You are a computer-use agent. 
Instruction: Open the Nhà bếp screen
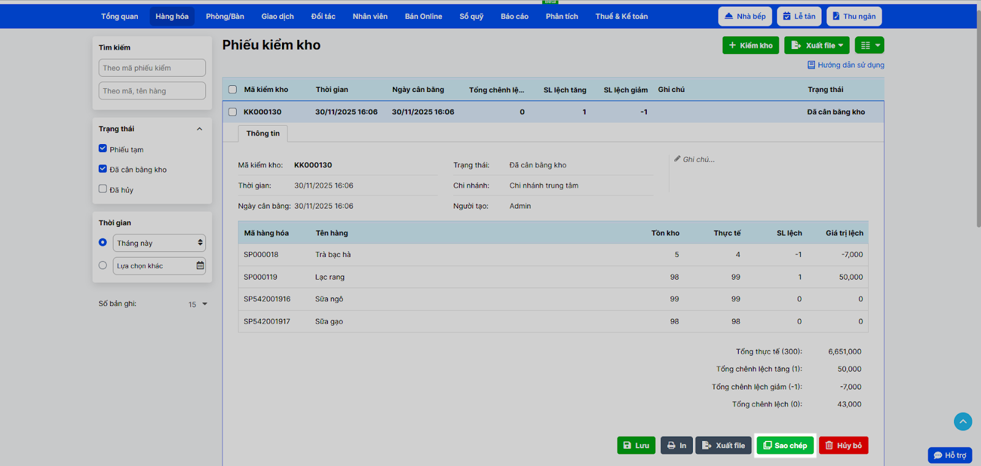pos(745,17)
